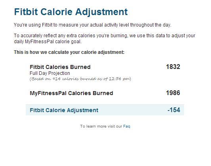Viewport: 211px width, 166px height.
Task: Click the "You're using Fitbit" intro sentence
Action: coord(93,25)
